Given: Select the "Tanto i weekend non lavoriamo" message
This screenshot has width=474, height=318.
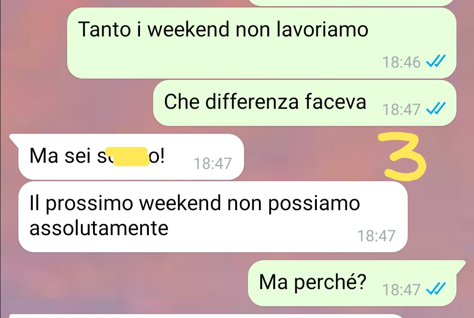Looking at the screenshot, I should click(x=262, y=43).
